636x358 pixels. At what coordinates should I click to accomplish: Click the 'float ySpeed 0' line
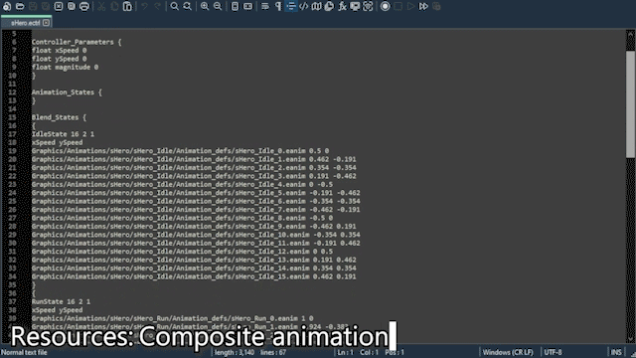point(60,59)
